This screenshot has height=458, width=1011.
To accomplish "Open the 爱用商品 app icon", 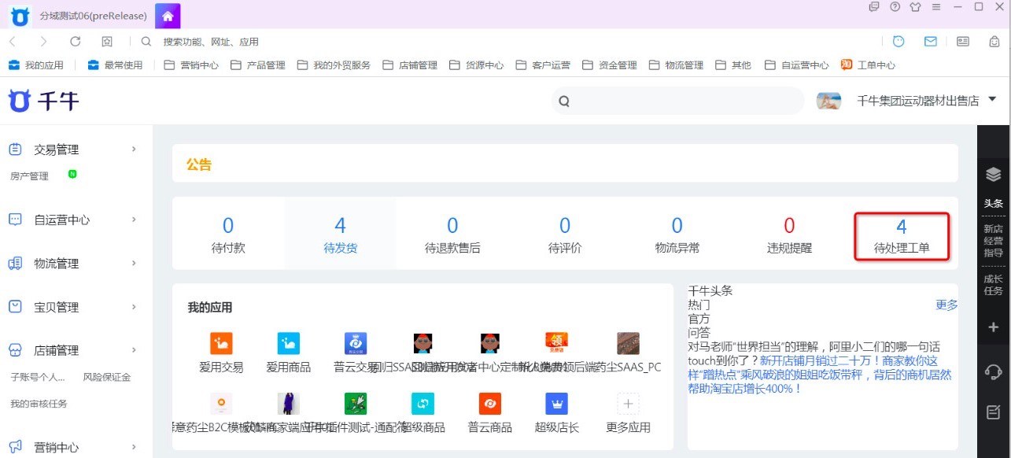I will [289, 343].
